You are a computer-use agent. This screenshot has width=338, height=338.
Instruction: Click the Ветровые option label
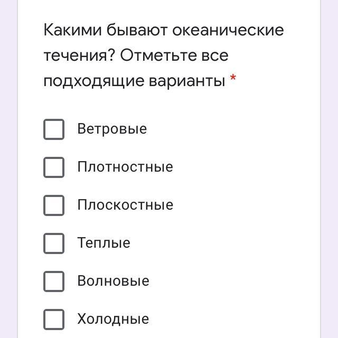tap(112, 129)
